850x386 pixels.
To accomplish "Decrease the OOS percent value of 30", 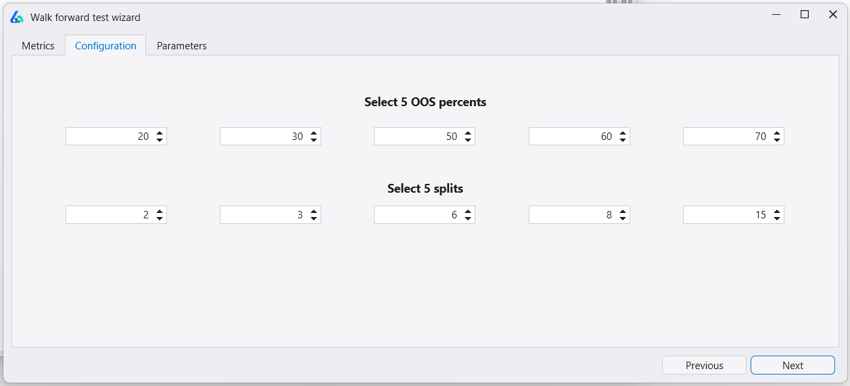I will (314, 140).
